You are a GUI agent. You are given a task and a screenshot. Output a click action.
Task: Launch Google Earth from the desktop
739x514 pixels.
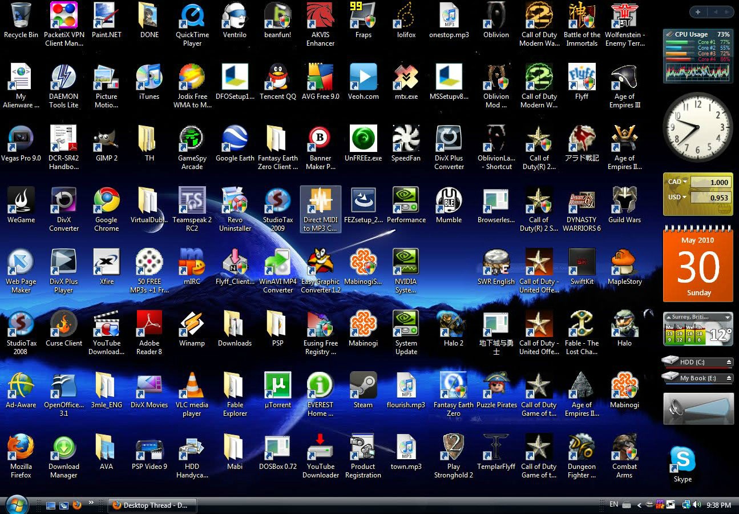coord(235,144)
